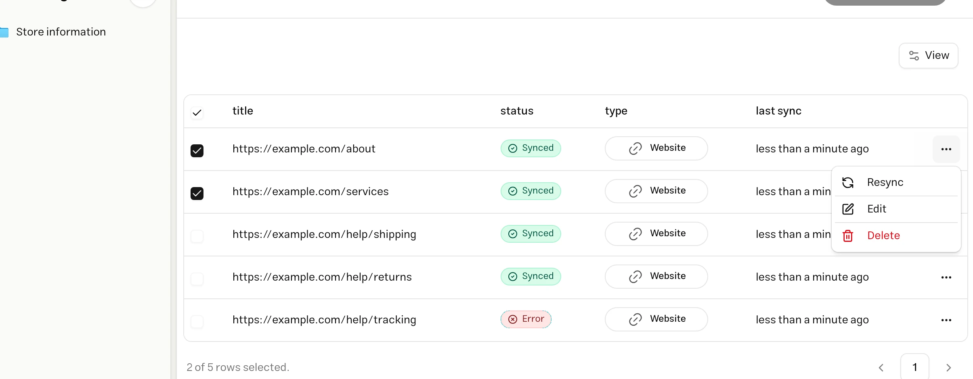Select page 1 in pagination
The height and width of the screenshot is (379, 973).
point(914,367)
